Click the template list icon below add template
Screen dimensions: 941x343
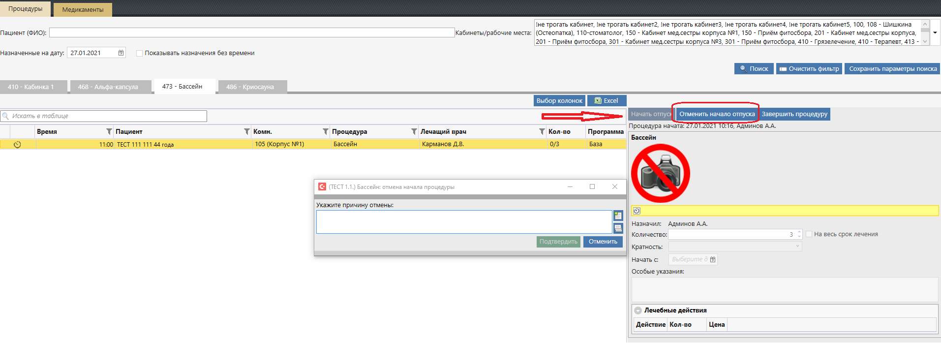[618, 228]
